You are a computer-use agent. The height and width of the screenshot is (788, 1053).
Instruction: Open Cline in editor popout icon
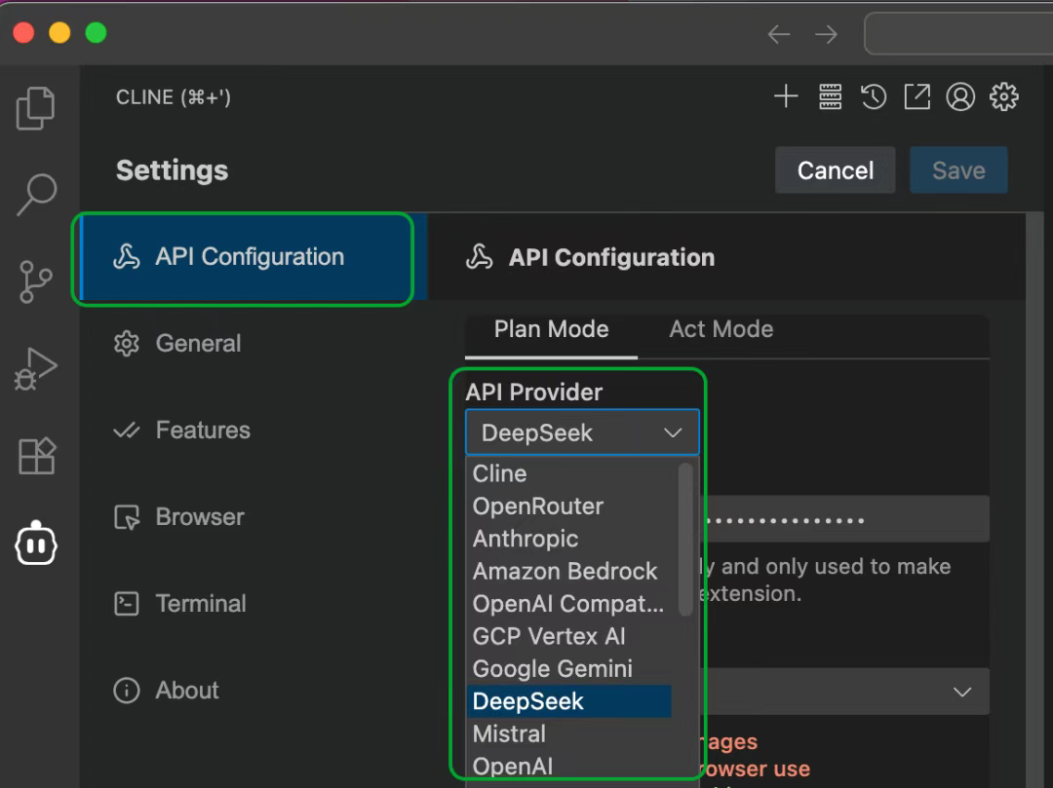916,96
